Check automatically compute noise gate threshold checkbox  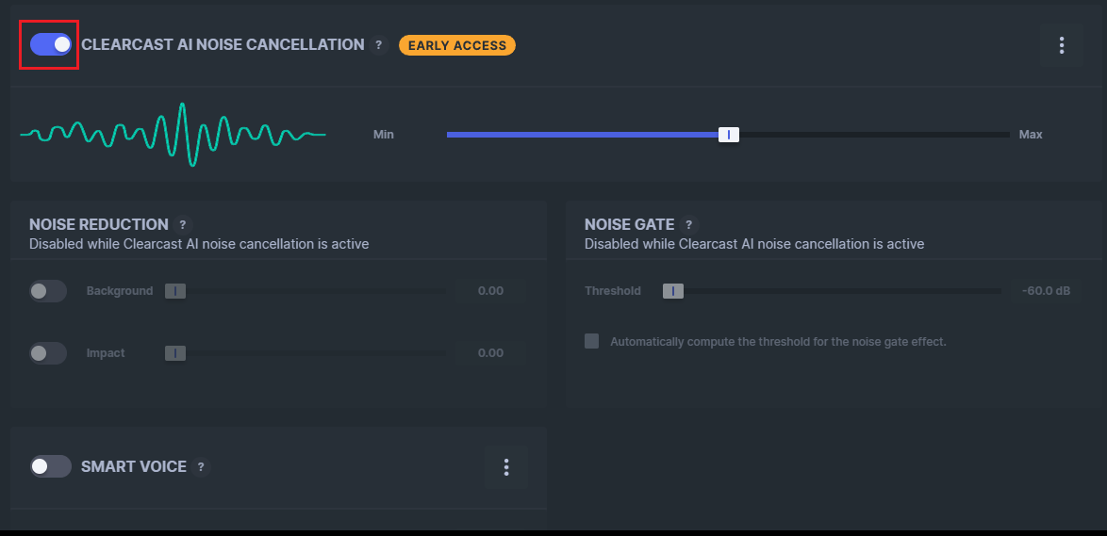(x=591, y=341)
